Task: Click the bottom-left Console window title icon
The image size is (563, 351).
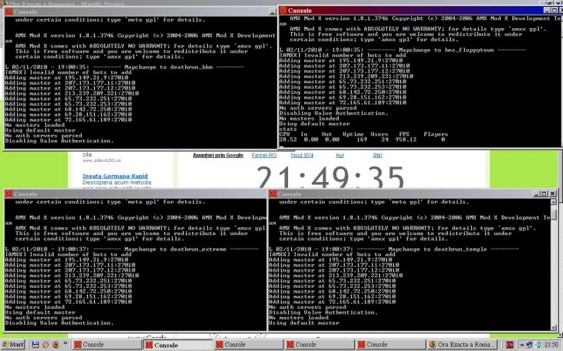Action: pos(9,194)
